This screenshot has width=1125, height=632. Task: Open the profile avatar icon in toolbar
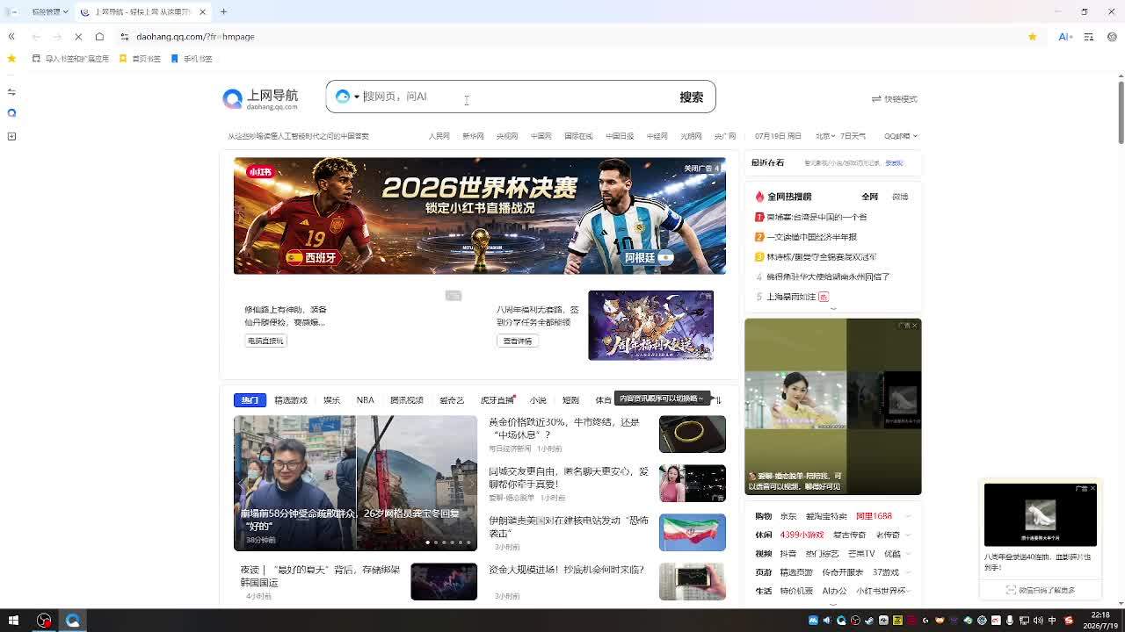tap(1112, 37)
